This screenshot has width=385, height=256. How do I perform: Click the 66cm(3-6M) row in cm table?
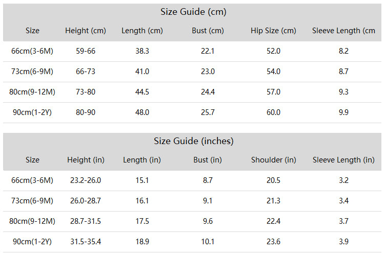(x=192, y=51)
